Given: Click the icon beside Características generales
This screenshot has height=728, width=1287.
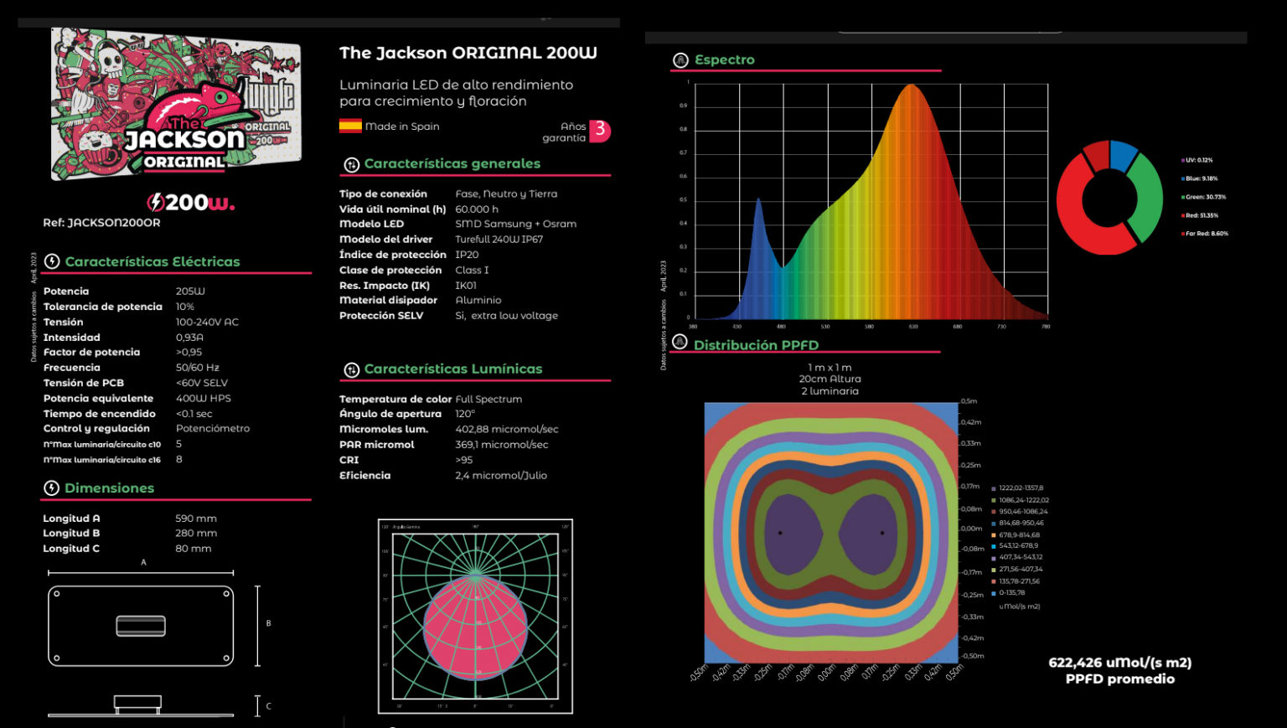Looking at the screenshot, I should [351, 165].
